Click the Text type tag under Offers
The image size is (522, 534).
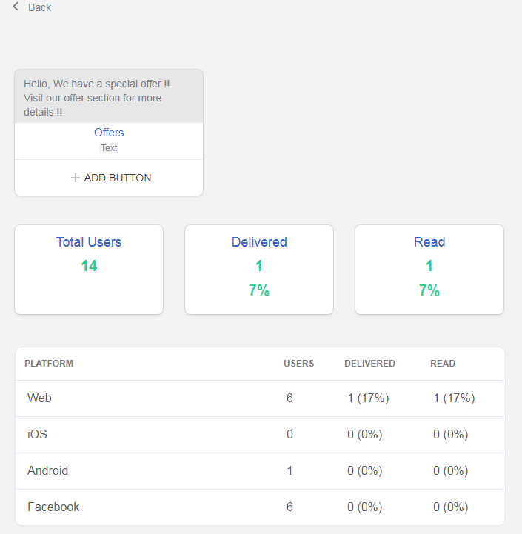tap(109, 148)
